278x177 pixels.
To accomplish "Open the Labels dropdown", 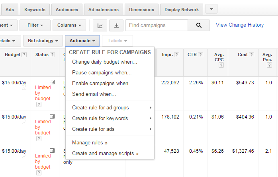I will point(117,41).
